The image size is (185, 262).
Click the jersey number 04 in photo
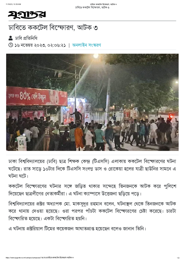(x=21, y=143)
